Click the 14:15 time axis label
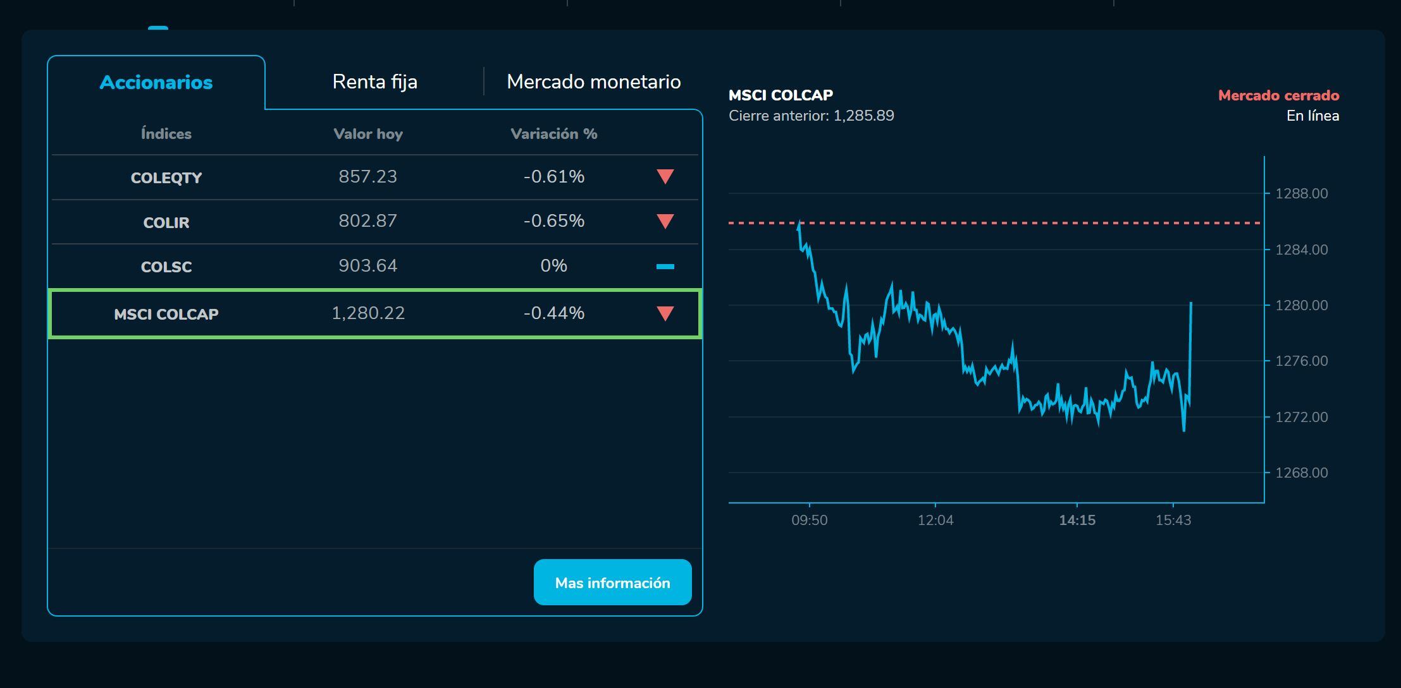This screenshot has height=688, width=1401. coord(1078,520)
